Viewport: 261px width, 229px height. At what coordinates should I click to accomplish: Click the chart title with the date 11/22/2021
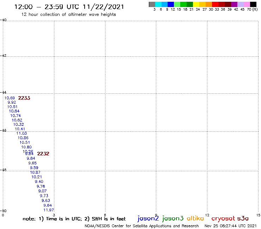point(69,7)
